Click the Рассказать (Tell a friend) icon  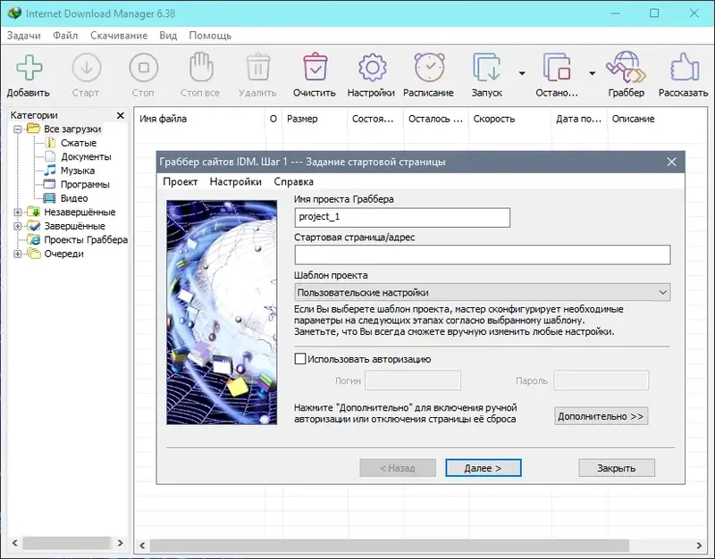683,71
